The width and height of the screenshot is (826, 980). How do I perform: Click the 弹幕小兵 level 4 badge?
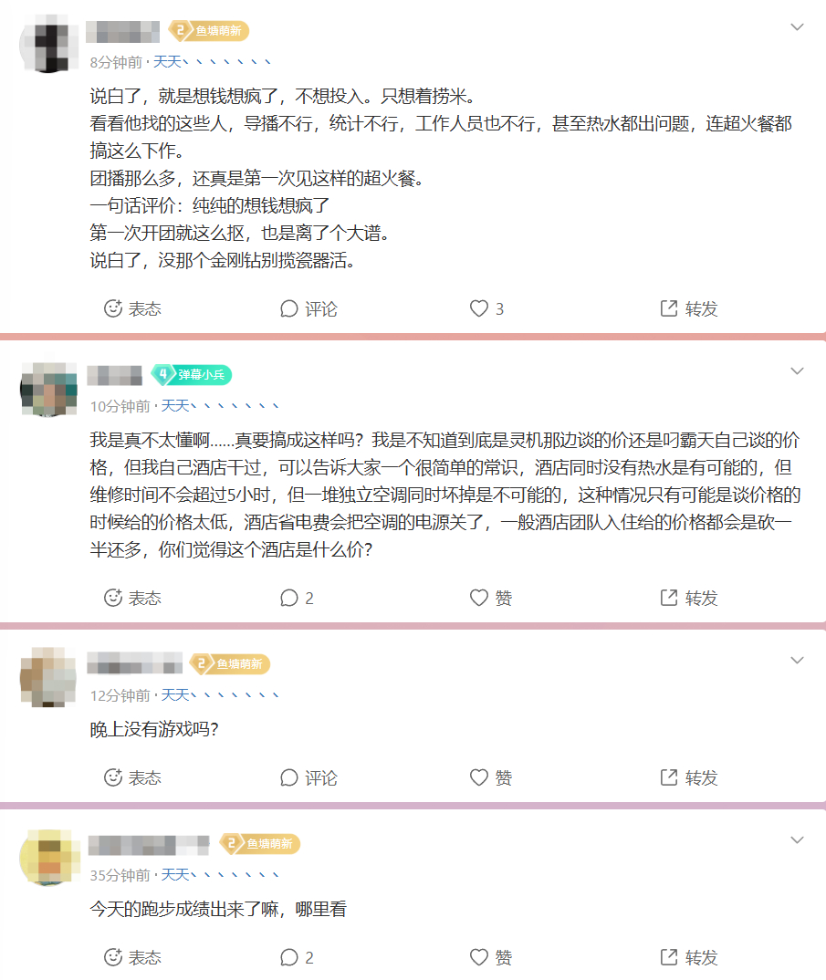(192, 374)
